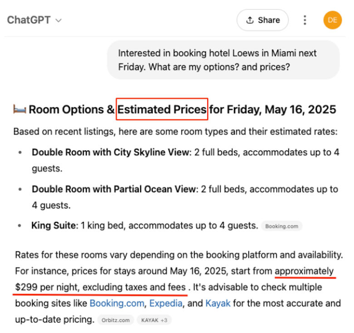The width and height of the screenshot is (354, 333).
Task: Click the upload arrow icon in Share
Action: [x=250, y=20]
